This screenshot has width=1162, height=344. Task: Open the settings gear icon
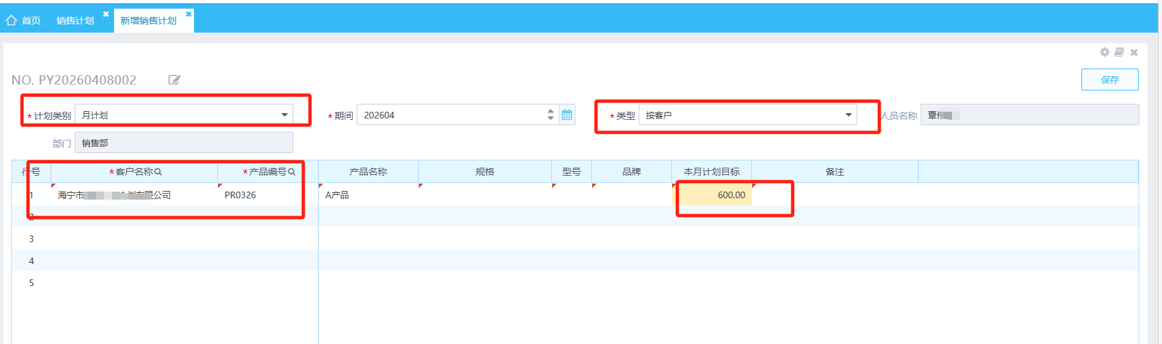(1105, 52)
